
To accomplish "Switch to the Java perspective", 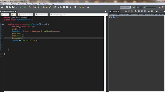I will tap(140, 7).
